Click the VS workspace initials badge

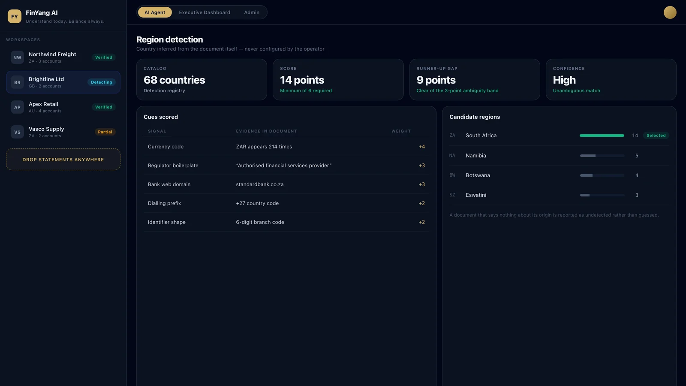click(x=17, y=132)
